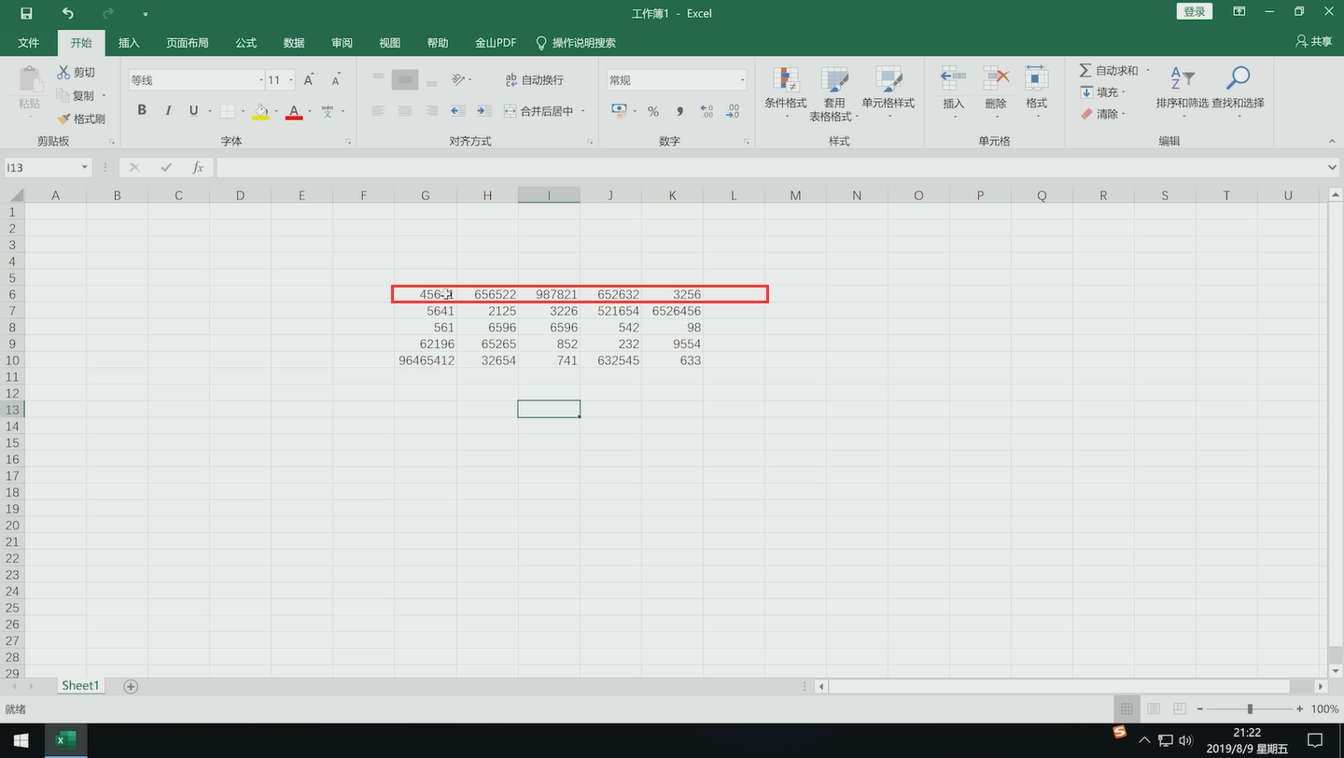Apply percent style

pos(653,111)
